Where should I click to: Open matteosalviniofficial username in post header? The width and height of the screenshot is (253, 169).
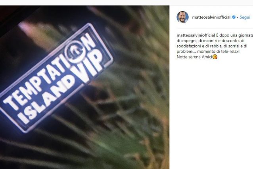click(x=211, y=17)
